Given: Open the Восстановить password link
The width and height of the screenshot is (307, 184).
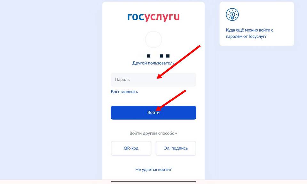Looking at the screenshot, I should point(124,92).
